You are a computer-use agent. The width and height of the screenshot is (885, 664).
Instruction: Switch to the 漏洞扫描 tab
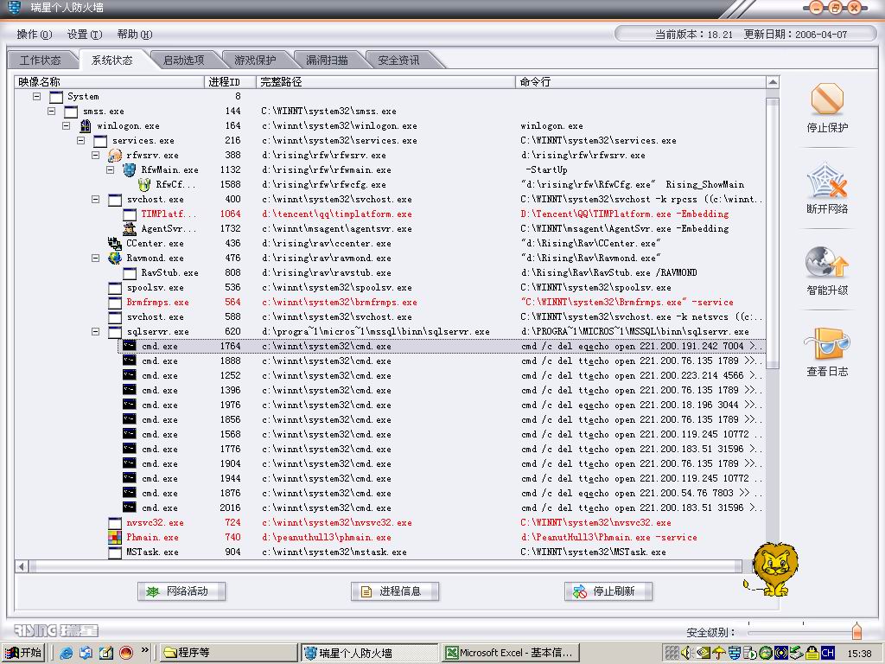pyautogui.click(x=327, y=60)
